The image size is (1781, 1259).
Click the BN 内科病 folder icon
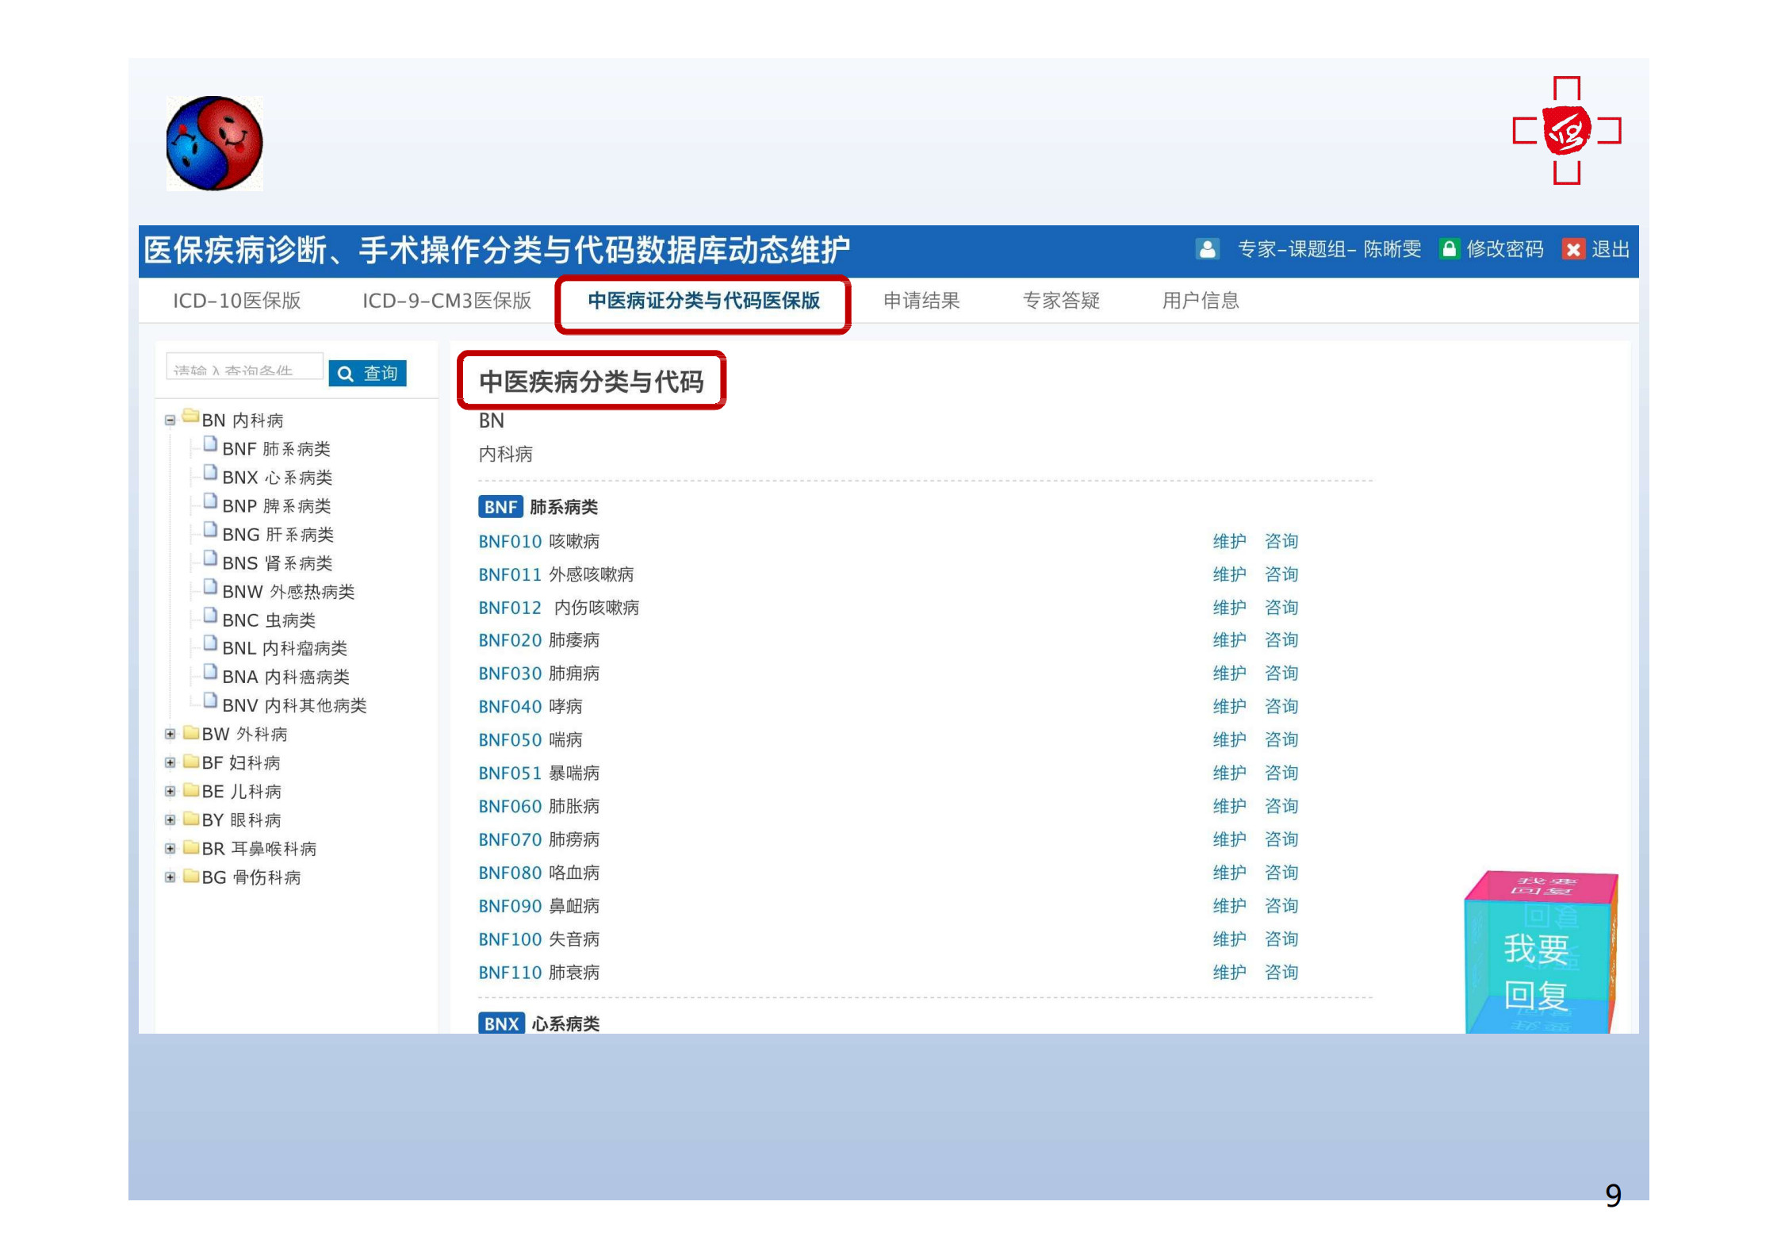(190, 416)
